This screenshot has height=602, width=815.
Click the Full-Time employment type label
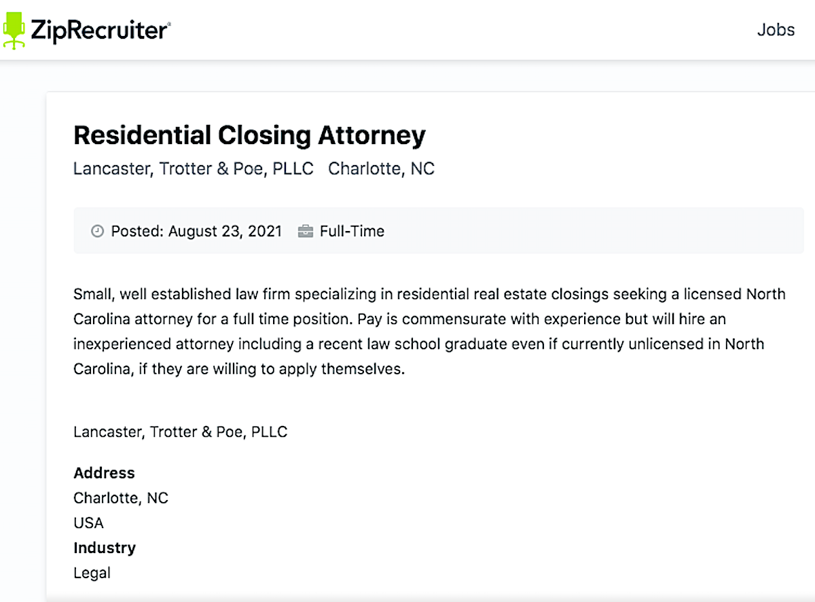point(352,232)
